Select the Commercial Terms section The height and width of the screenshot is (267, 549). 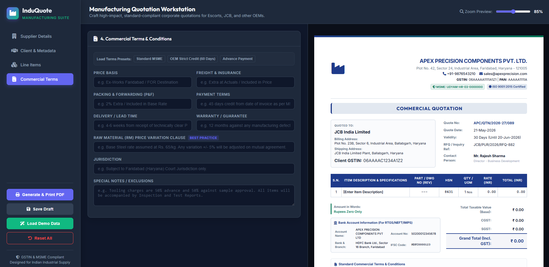pyautogui.click(x=40, y=79)
